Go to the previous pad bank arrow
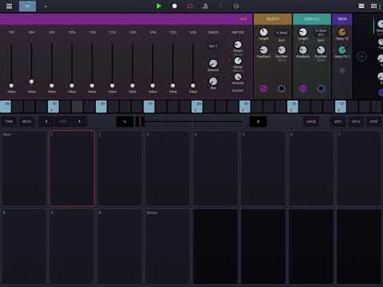The height and width of the screenshot is (287, 383). pyautogui.click(x=46, y=121)
